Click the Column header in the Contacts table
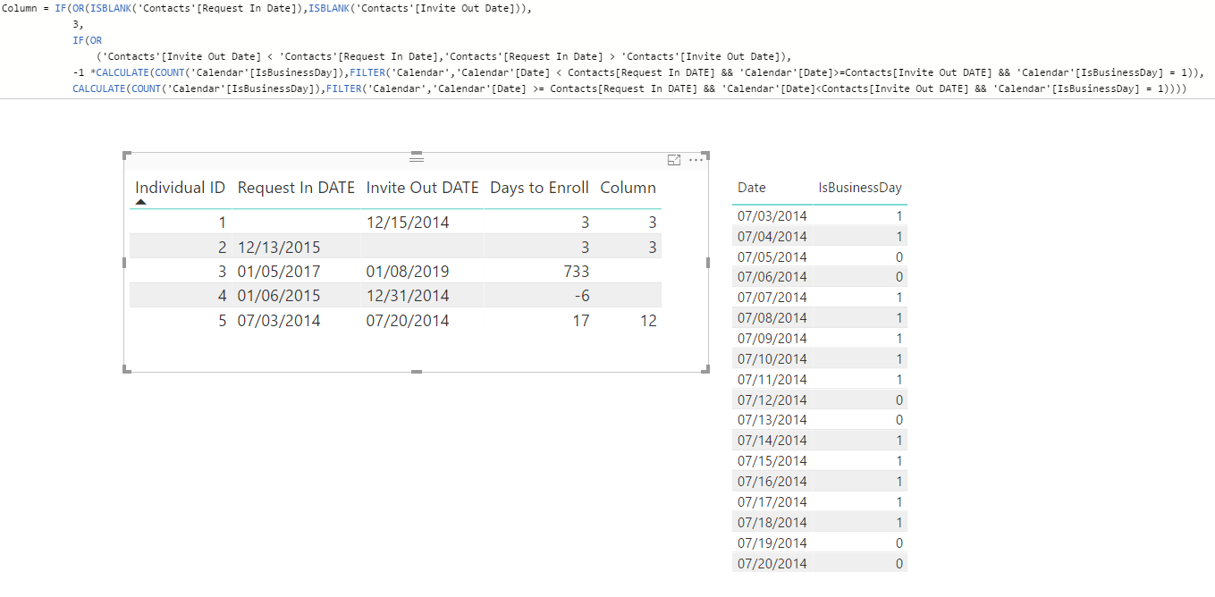Screen dimensions: 1215x597 [628, 188]
